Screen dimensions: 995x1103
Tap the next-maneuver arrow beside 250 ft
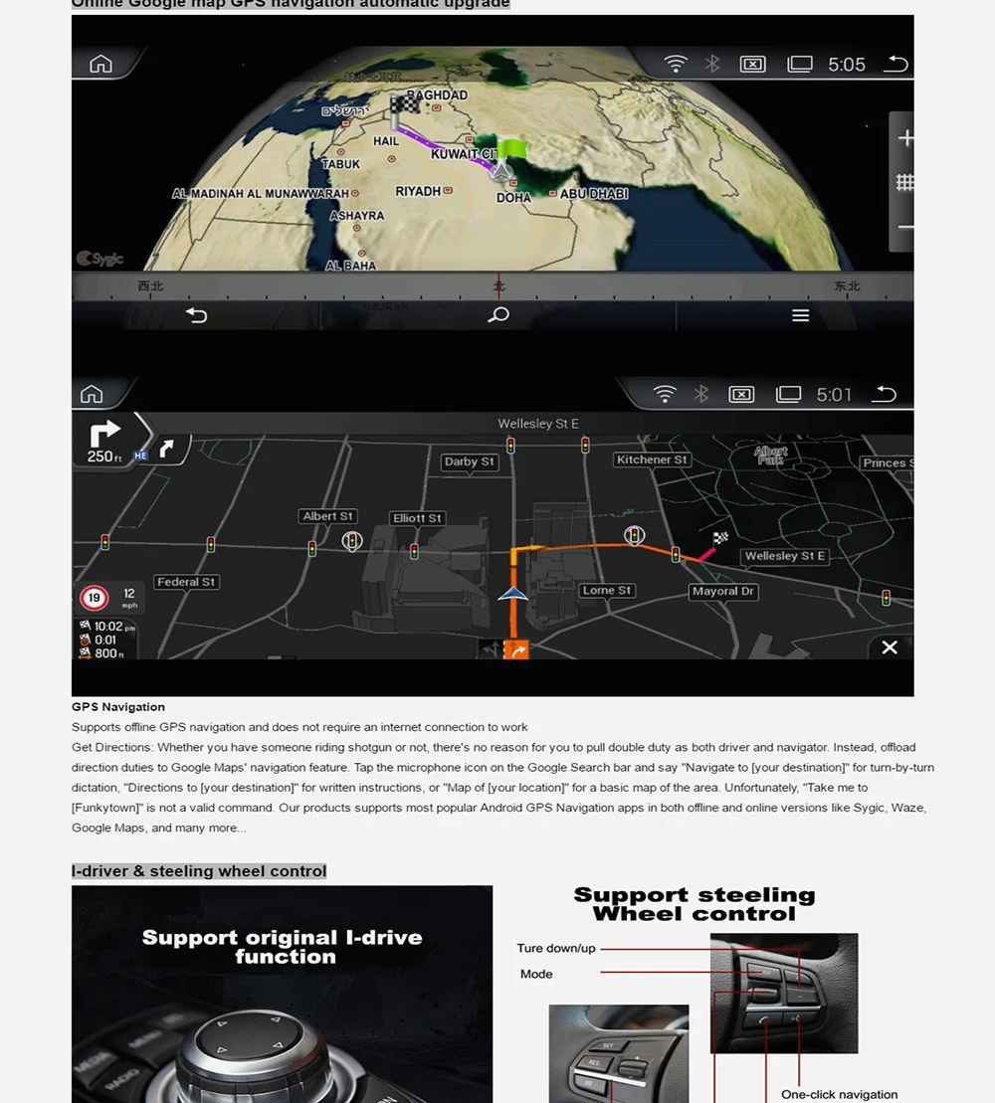click(x=167, y=449)
